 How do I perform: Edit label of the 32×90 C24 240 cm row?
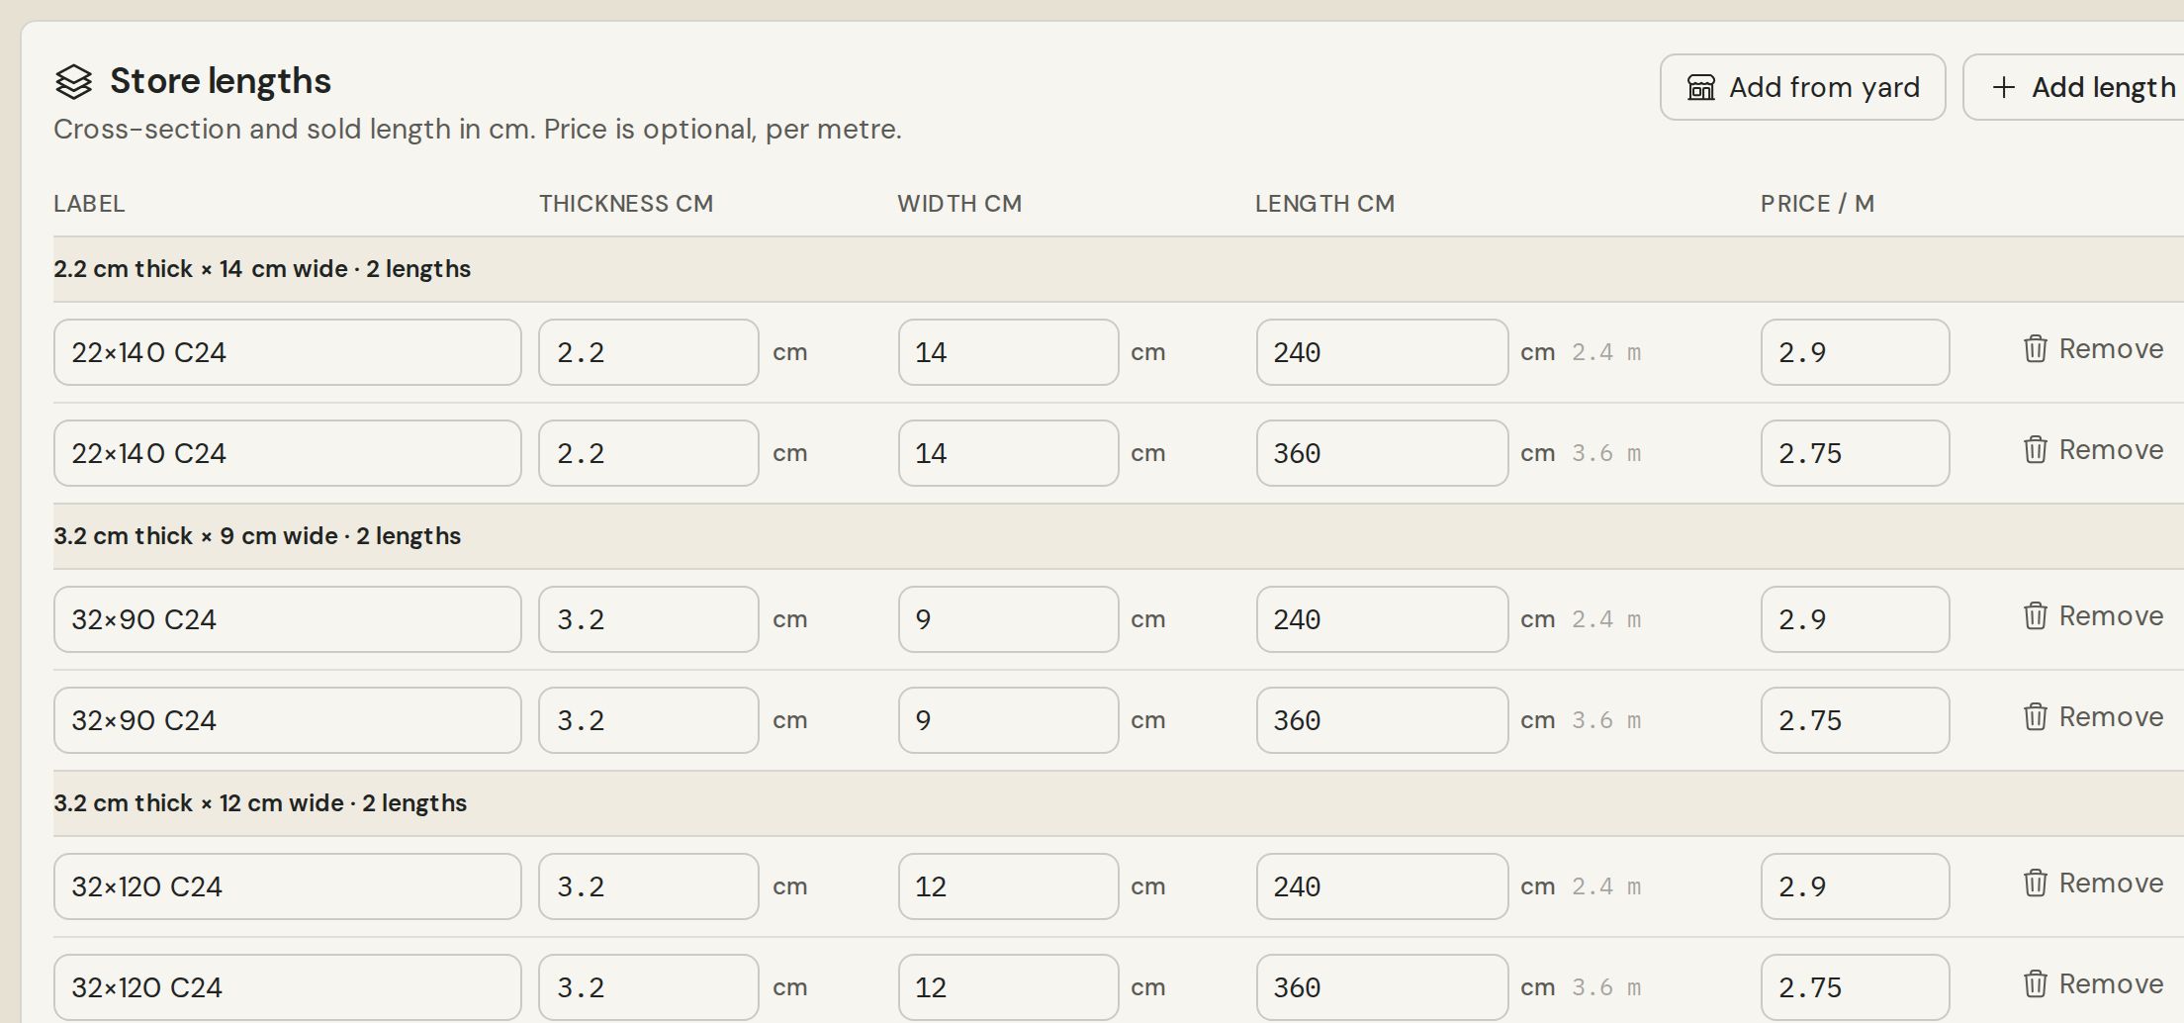pyautogui.click(x=287, y=619)
